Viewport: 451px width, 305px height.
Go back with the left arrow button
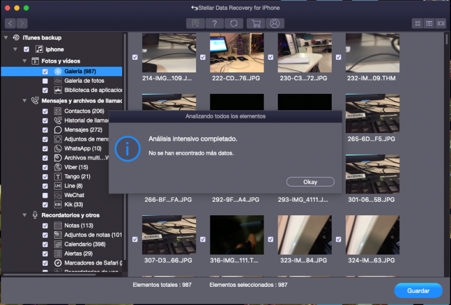click(11, 23)
